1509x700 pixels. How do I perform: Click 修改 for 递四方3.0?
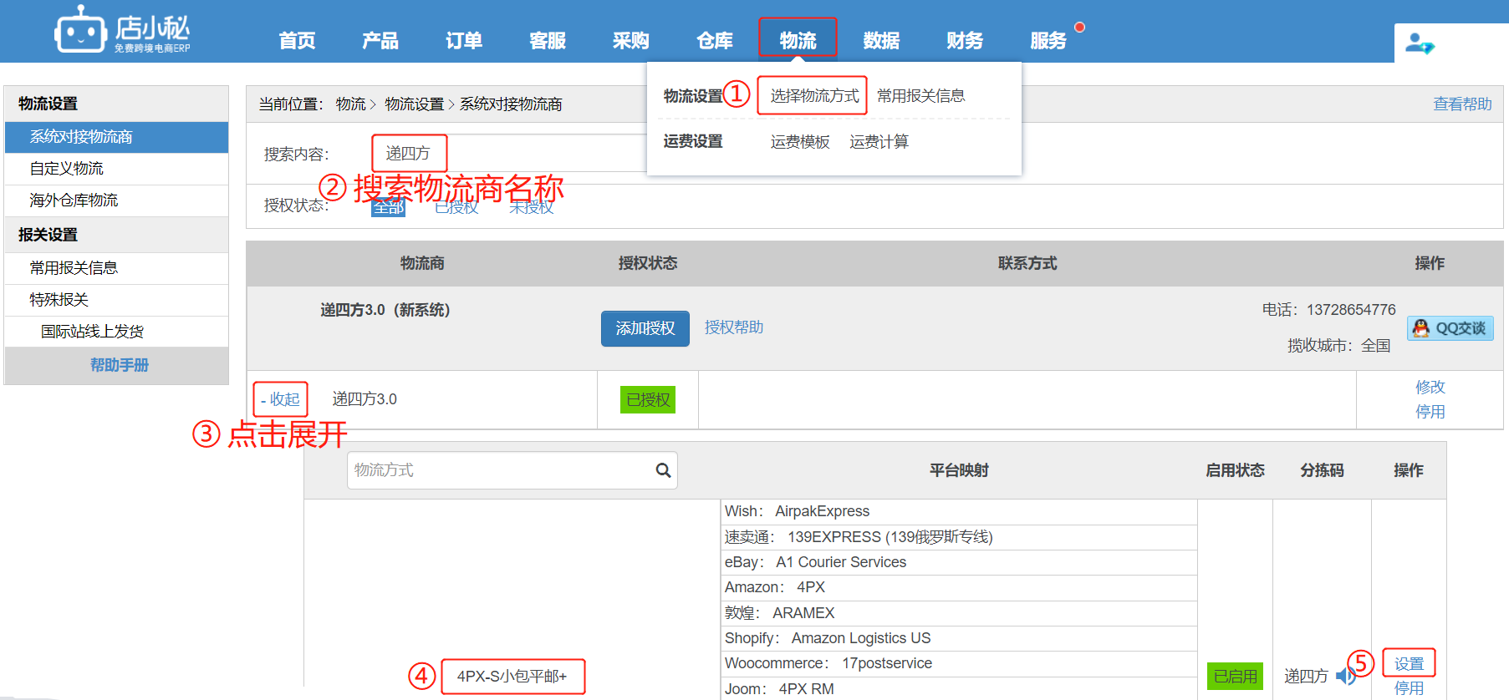[x=1430, y=387]
